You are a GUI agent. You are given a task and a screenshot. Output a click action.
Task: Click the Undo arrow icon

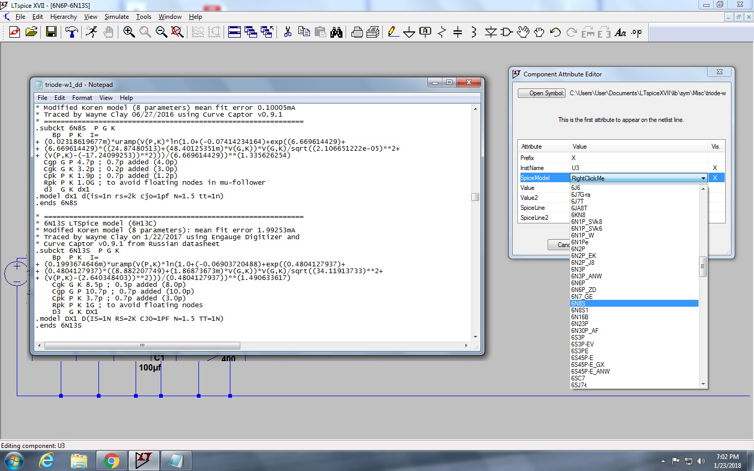coord(556,32)
